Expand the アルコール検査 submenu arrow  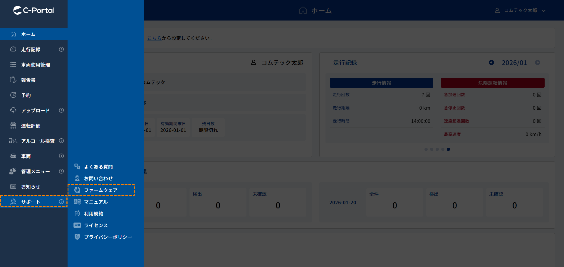coord(61,141)
